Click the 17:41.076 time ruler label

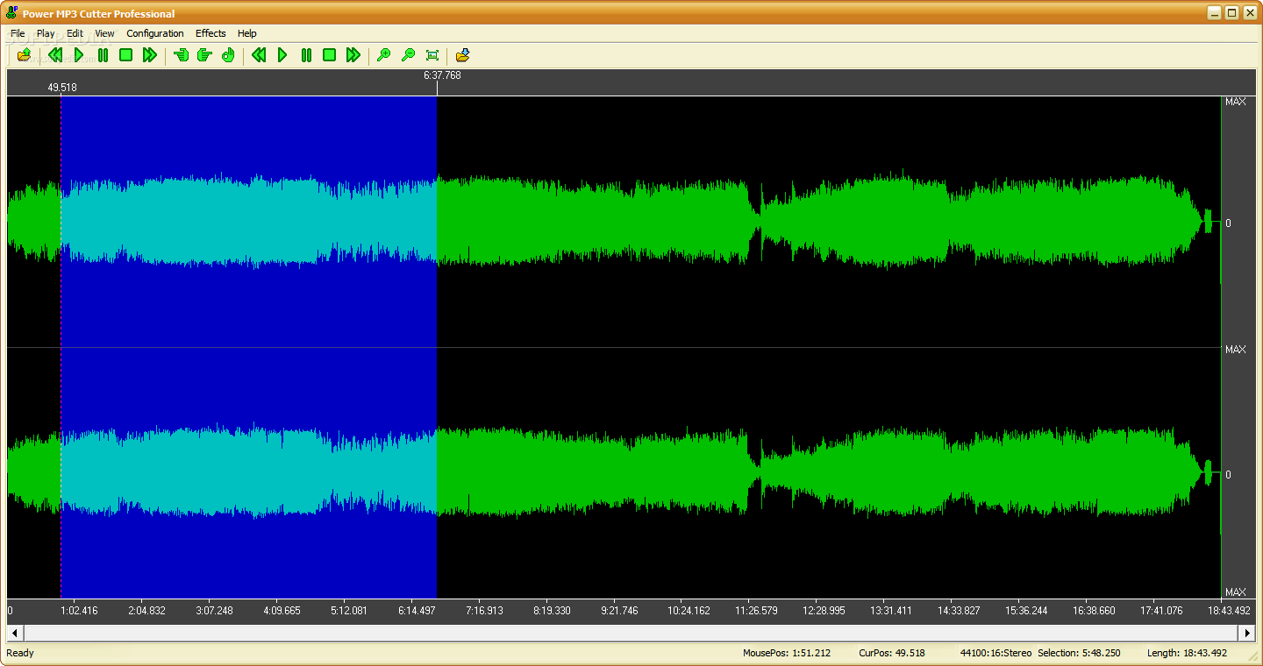click(1161, 611)
